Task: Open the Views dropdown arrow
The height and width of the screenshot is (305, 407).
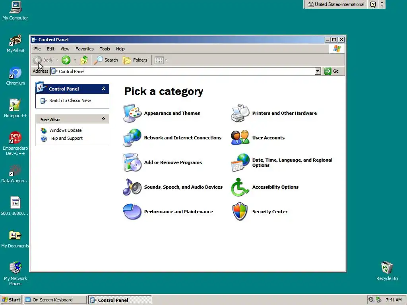Action: [x=166, y=60]
